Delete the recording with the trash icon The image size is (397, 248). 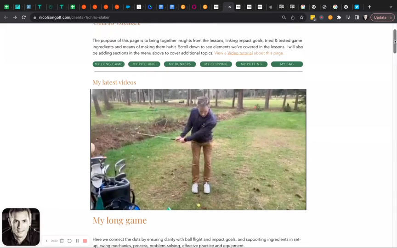(x=62, y=241)
